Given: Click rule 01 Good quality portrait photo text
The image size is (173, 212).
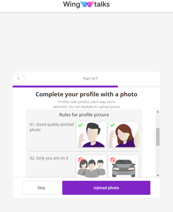Looking at the screenshot, I should tap(51, 127).
